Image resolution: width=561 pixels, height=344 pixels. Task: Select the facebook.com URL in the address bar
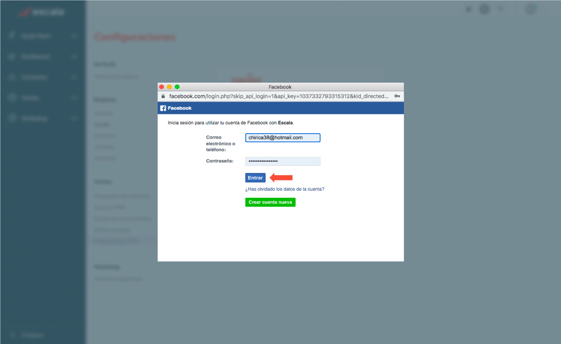coord(279,96)
